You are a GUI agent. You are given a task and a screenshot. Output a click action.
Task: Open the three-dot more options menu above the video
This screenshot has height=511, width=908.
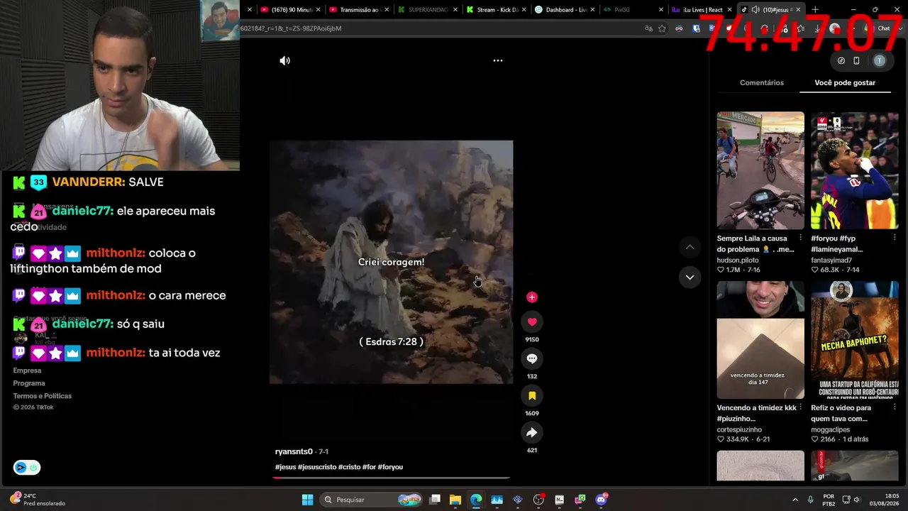[x=498, y=61]
